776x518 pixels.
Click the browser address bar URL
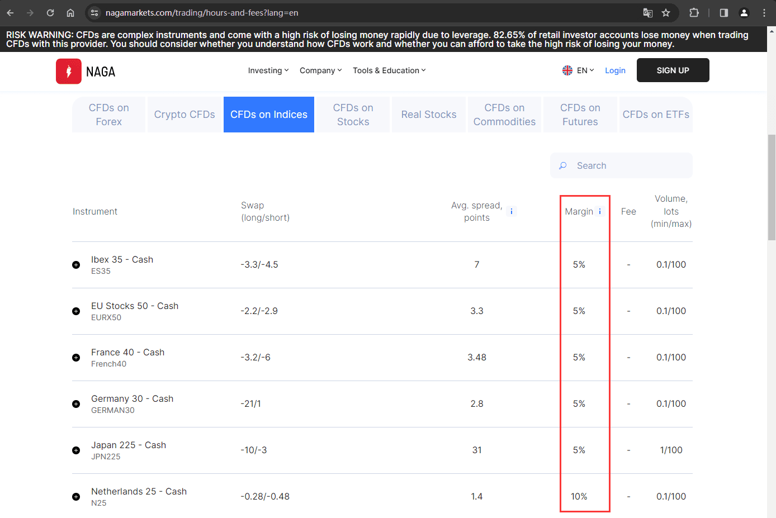coord(202,12)
